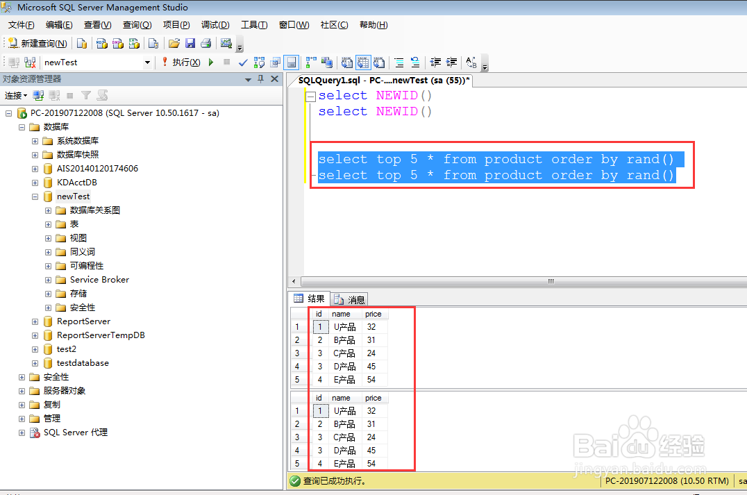
Task: Toggle Include Client Statistics icon
Action: (327, 62)
